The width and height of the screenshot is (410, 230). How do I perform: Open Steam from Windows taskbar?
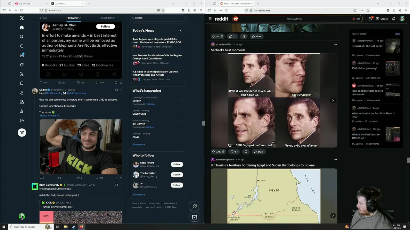pyautogui.click(x=73, y=227)
